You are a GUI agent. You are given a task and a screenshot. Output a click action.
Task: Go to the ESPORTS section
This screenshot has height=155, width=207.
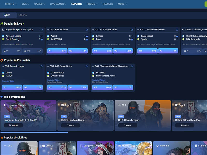point(76,4)
